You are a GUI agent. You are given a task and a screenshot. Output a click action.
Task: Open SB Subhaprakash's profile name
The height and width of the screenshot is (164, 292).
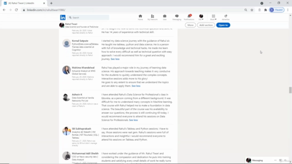pyautogui.click(x=81, y=128)
